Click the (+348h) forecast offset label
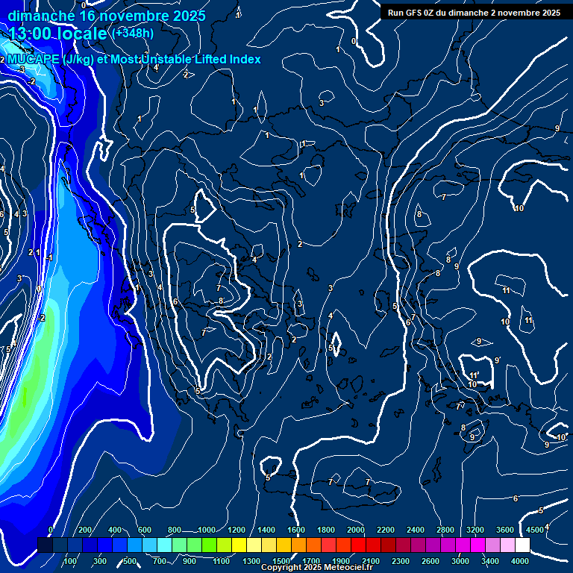 pyautogui.click(x=133, y=34)
